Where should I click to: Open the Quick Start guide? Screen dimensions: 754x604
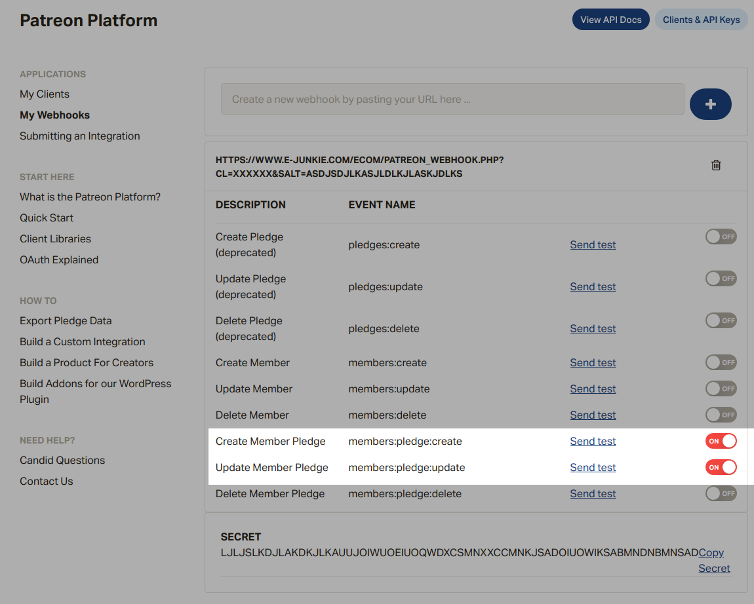point(47,218)
